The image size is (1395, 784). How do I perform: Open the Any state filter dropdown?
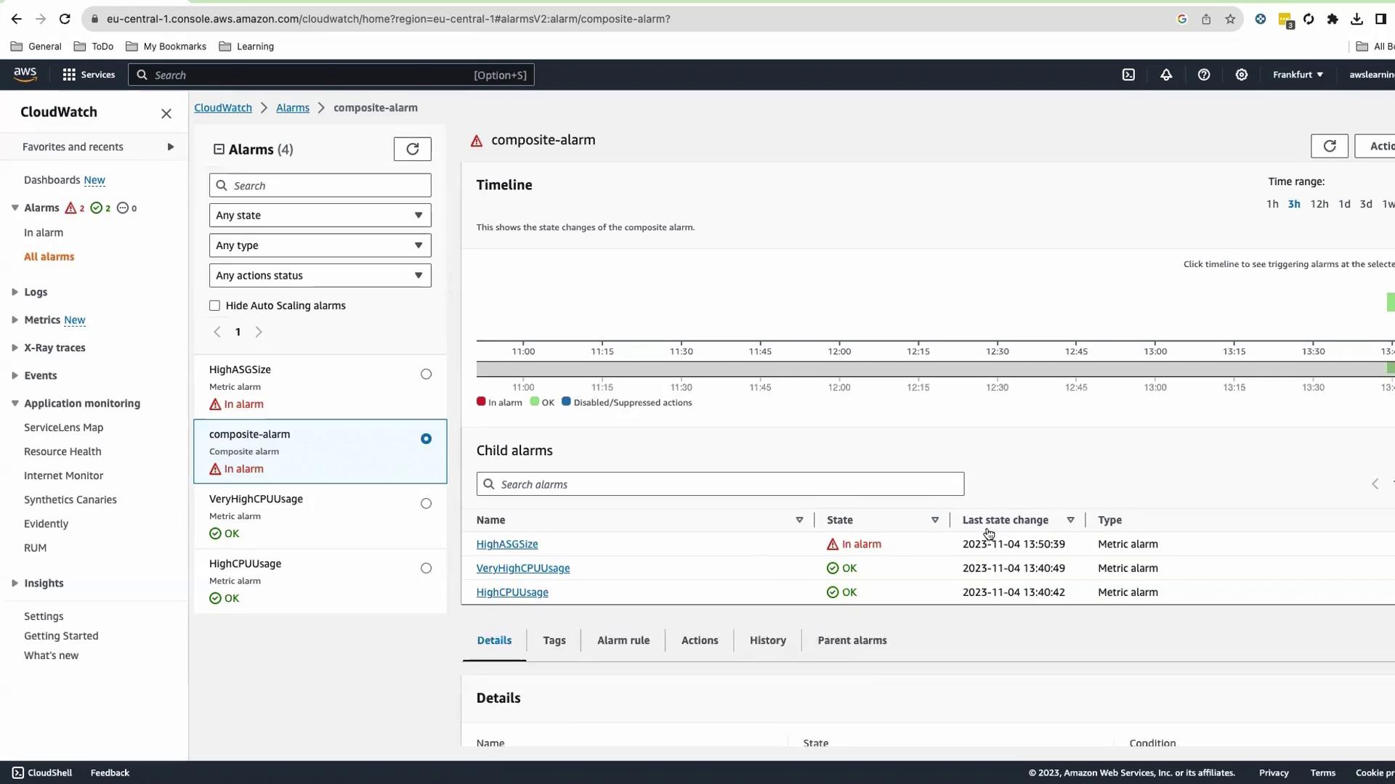coord(320,216)
